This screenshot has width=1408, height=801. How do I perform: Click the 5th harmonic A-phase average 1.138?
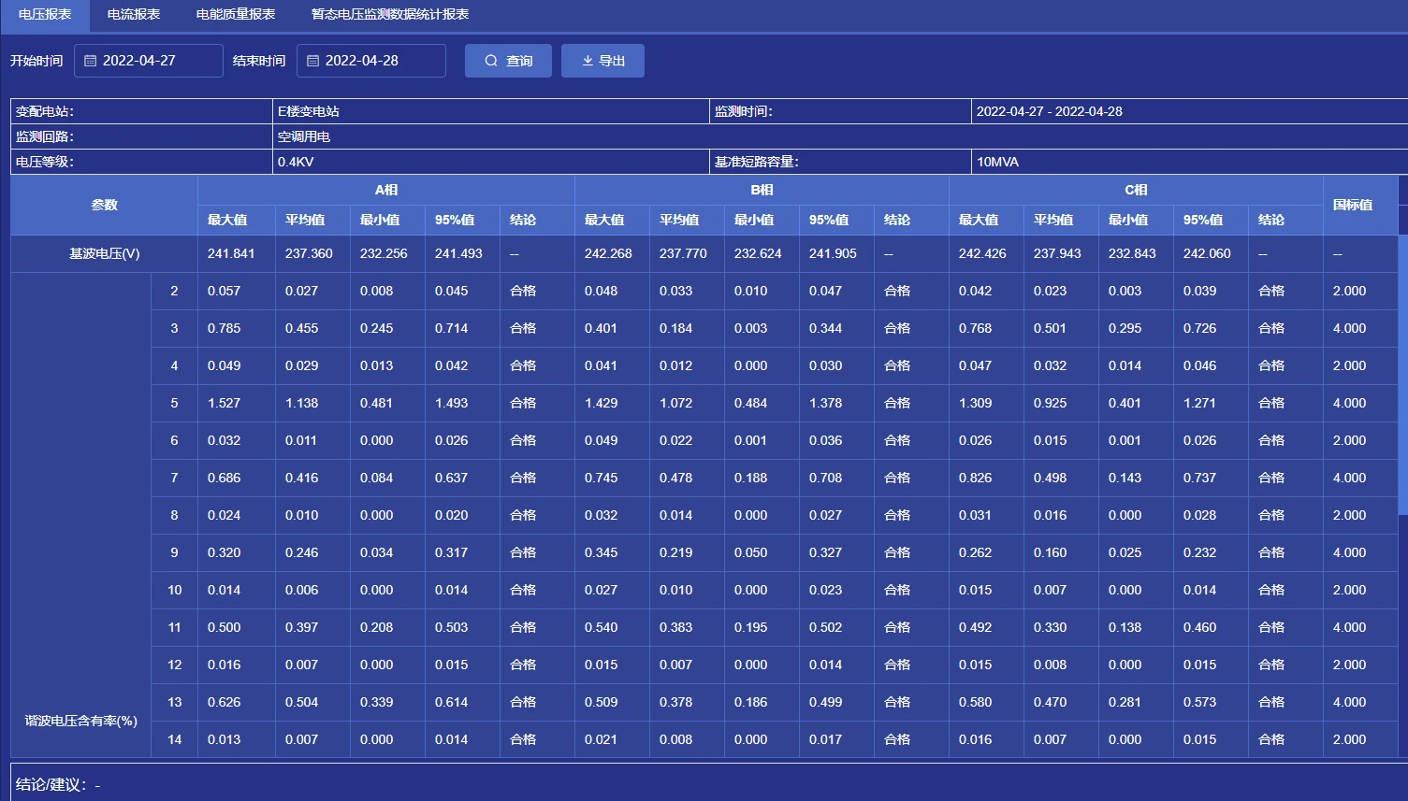(302, 403)
